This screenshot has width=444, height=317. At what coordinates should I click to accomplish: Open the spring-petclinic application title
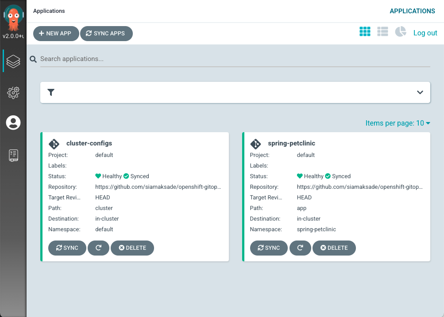click(x=291, y=143)
